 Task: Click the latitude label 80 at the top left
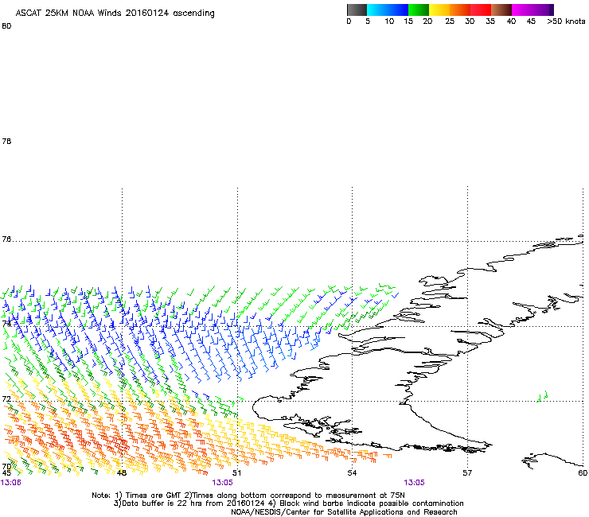(6, 26)
